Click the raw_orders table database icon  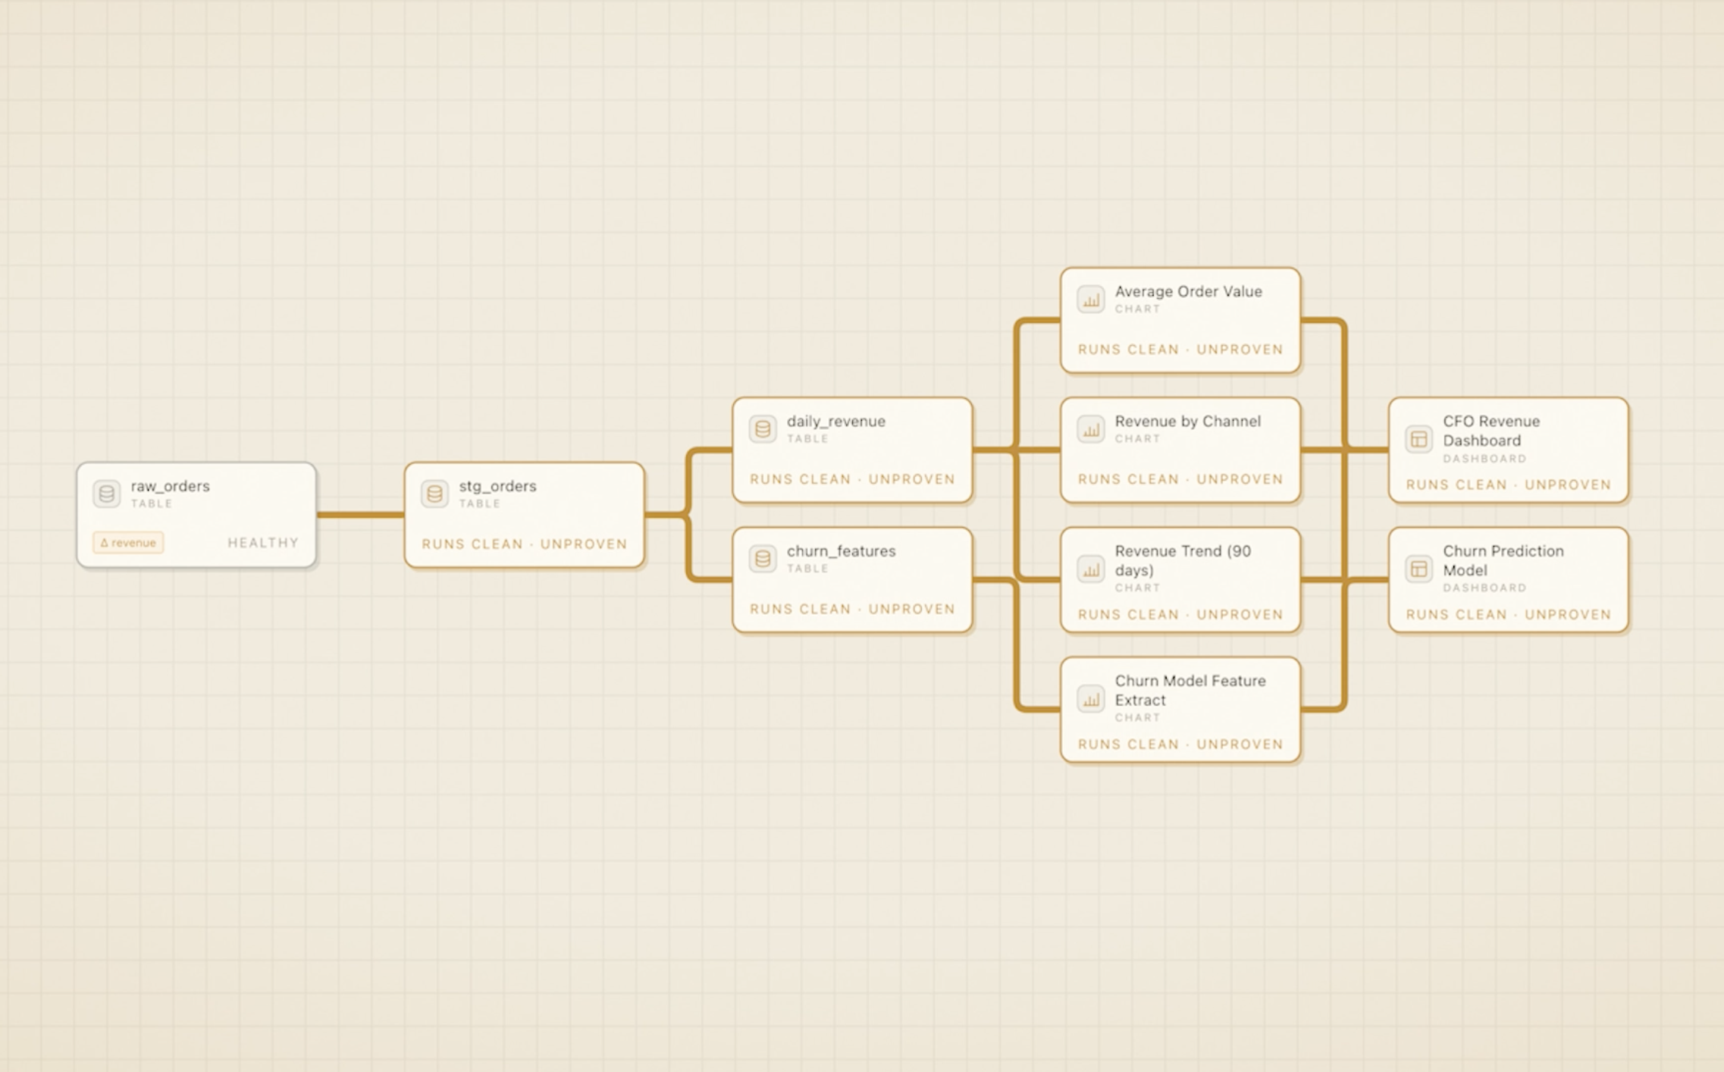107,494
